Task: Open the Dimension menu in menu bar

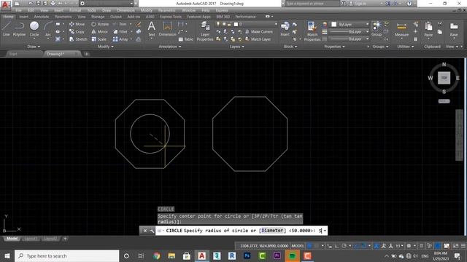Action: (x=126, y=10)
